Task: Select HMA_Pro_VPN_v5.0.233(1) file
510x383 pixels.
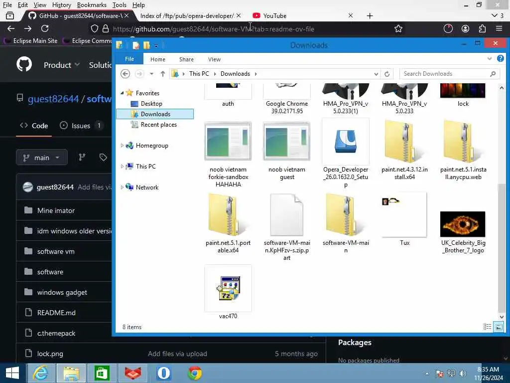Action: (346, 99)
